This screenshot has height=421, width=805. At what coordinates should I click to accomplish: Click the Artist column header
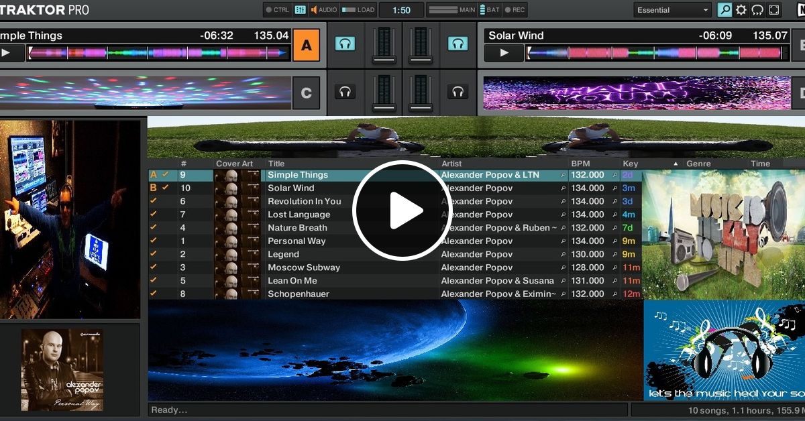coord(451,163)
